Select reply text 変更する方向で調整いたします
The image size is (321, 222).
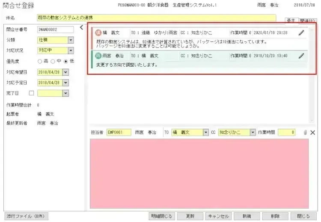[x=127, y=65]
